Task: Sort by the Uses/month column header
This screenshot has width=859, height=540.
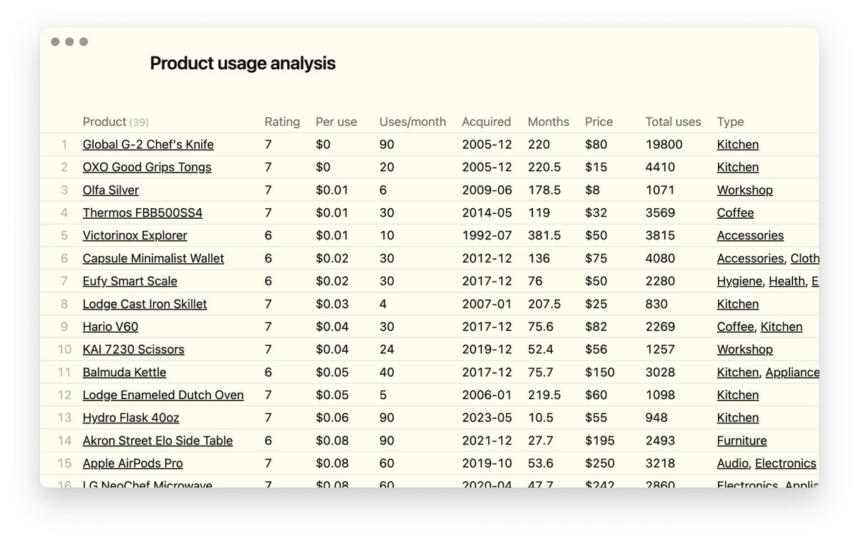Action: [412, 122]
